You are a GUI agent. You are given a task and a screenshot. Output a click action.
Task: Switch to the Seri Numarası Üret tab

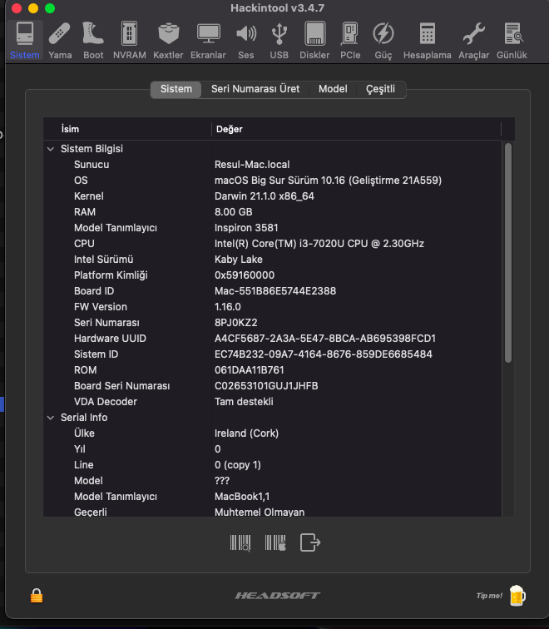[x=255, y=89]
